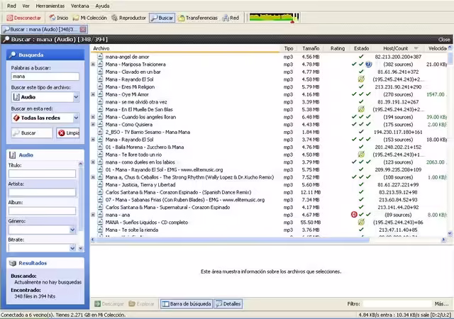Click bandwidth graph in toolbar
This screenshot has width=454, height=319.
tap(275, 18)
